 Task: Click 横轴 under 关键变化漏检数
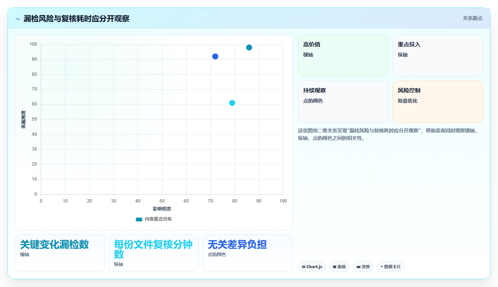click(25, 255)
